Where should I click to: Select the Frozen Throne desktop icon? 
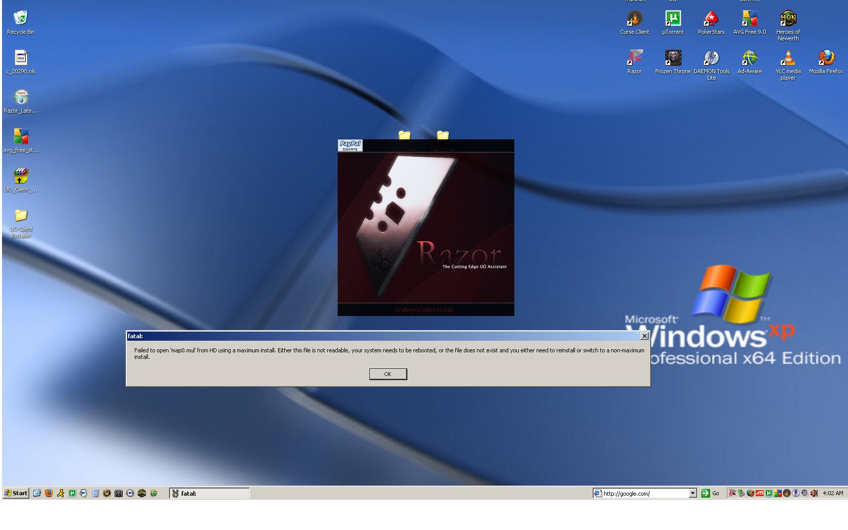[x=672, y=59]
